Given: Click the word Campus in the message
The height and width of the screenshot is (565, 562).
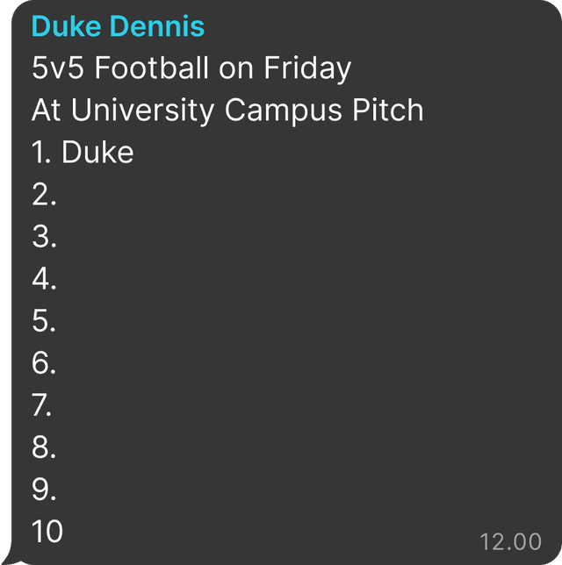Looking at the screenshot, I should click(283, 111).
